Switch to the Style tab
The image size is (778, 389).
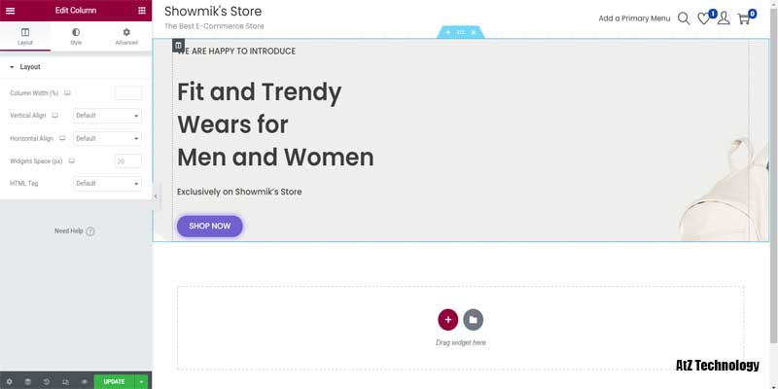coord(76,37)
